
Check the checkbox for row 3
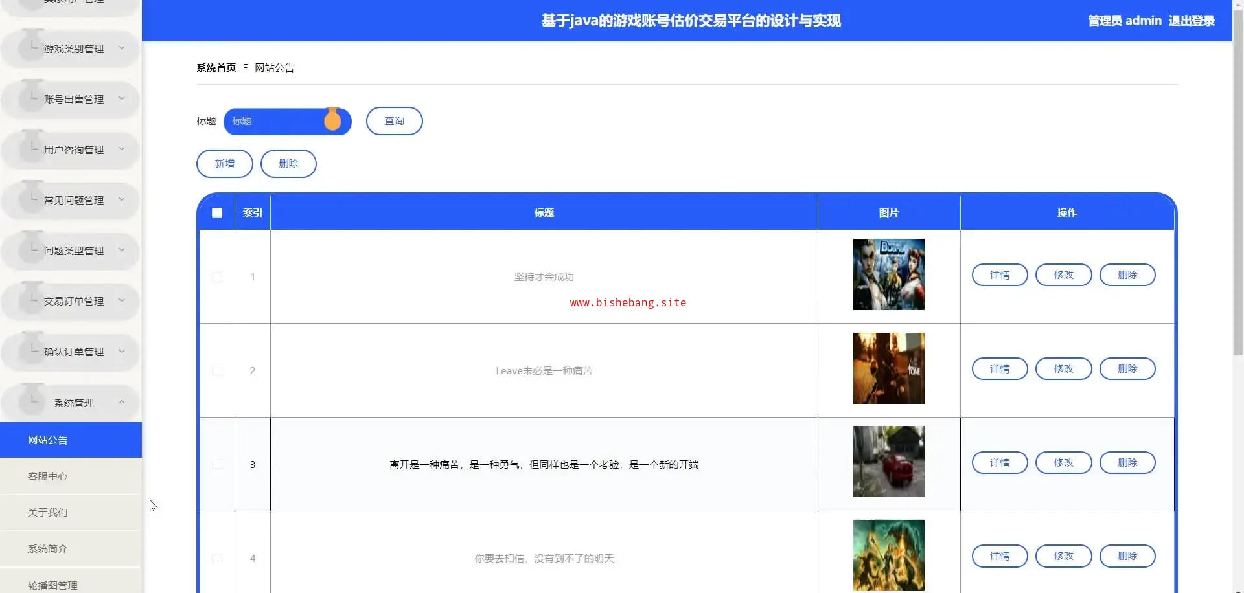217,465
